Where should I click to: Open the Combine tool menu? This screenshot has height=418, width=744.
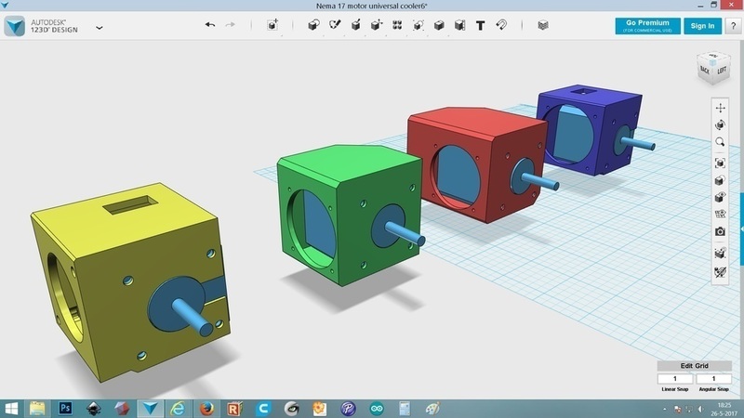439,25
